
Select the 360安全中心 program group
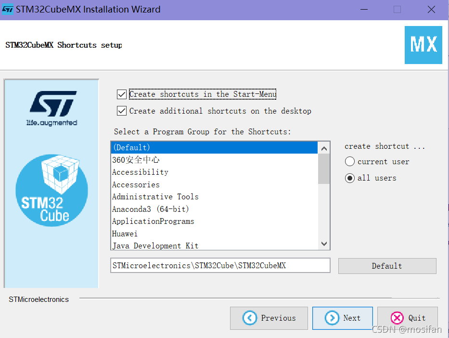pos(215,160)
